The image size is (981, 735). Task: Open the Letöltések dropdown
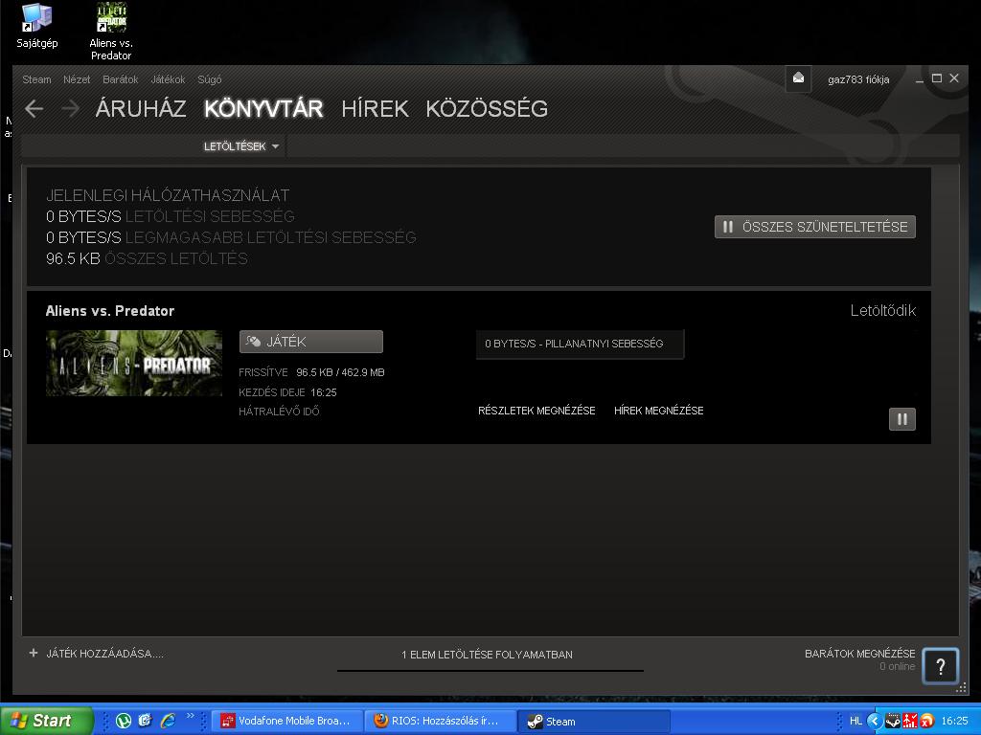click(241, 146)
